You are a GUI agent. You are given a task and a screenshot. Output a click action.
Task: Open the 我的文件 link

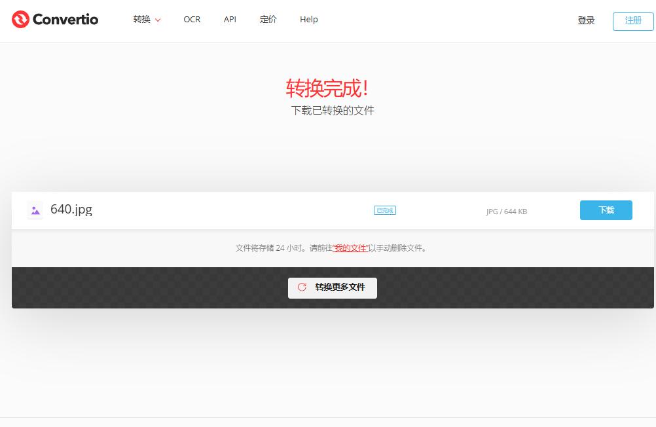(x=350, y=248)
